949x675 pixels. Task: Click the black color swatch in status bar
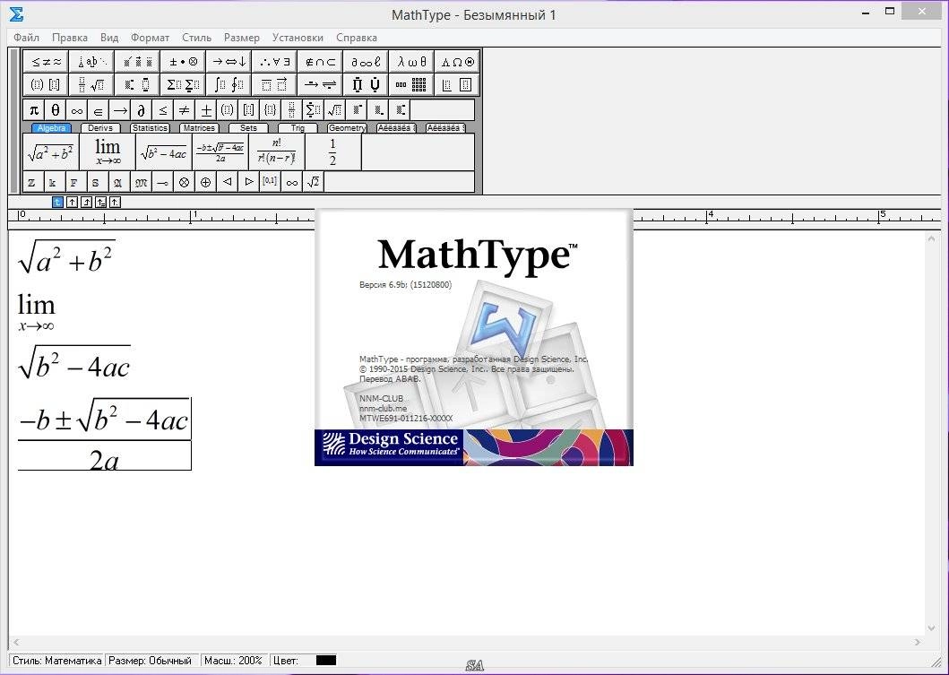click(x=325, y=661)
